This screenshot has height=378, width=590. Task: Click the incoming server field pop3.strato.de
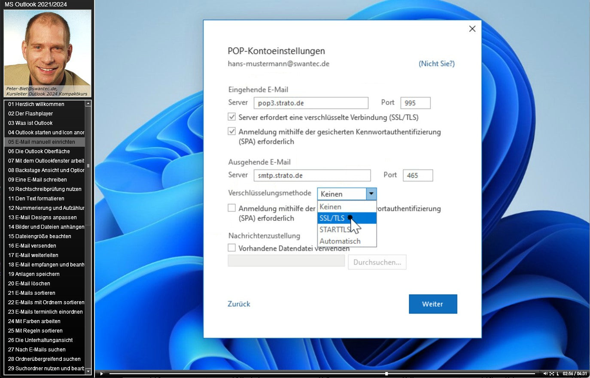point(310,103)
